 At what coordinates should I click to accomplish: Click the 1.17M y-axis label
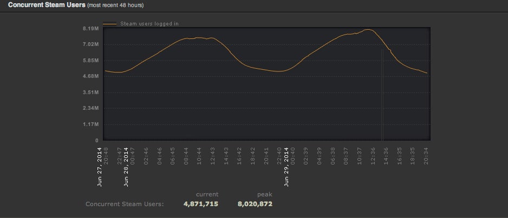[90, 124]
